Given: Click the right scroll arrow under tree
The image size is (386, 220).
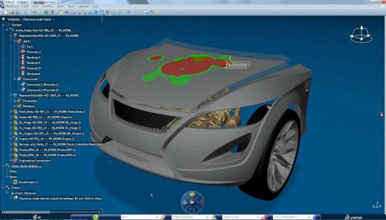Looking at the screenshot, I should 100,212.
